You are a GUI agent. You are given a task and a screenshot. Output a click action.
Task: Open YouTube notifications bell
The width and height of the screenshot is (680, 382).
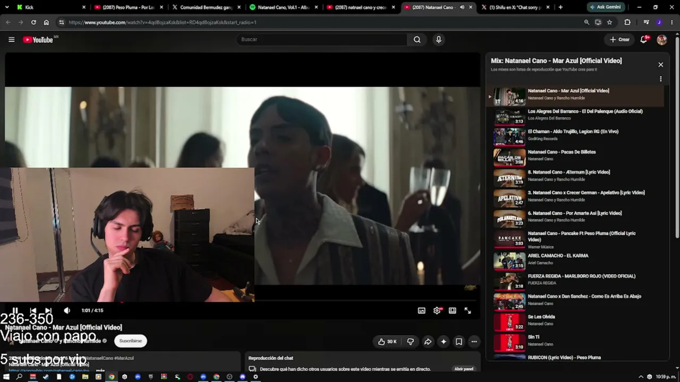tap(644, 39)
